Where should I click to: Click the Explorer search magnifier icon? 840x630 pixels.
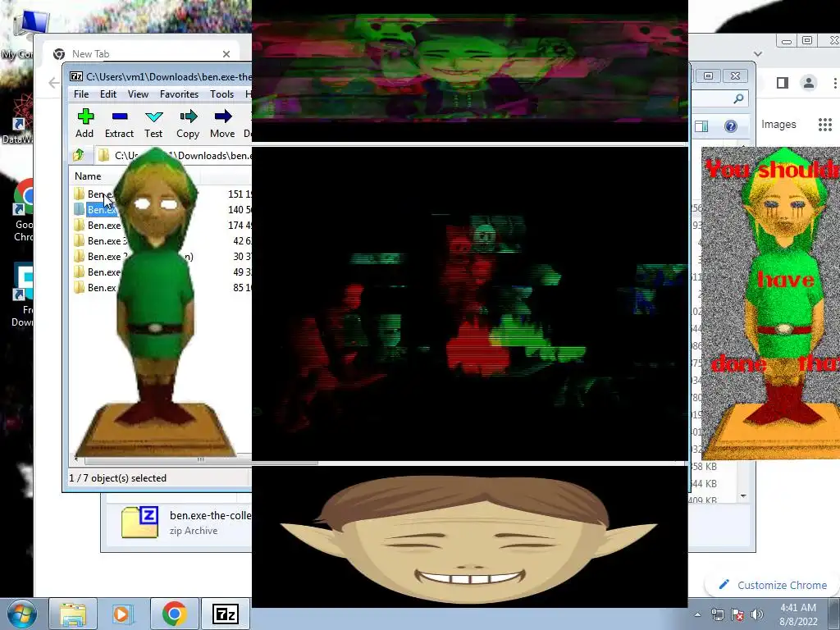738,98
